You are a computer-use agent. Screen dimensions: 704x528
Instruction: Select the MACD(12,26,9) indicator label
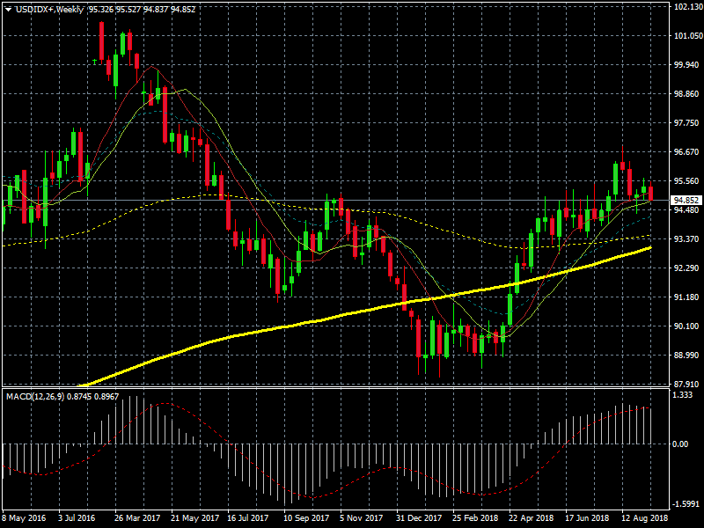click(x=38, y=398)
